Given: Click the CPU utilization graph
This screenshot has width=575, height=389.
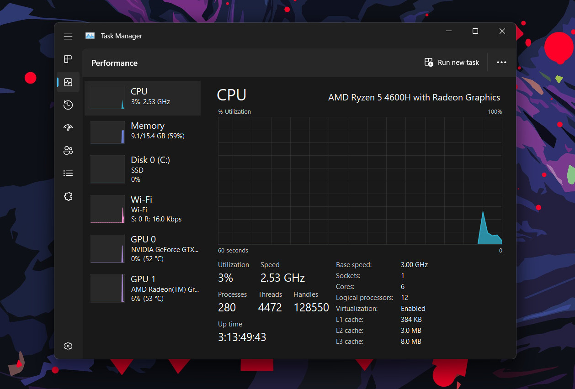Looking at the screenshot, I should (360, 181).
